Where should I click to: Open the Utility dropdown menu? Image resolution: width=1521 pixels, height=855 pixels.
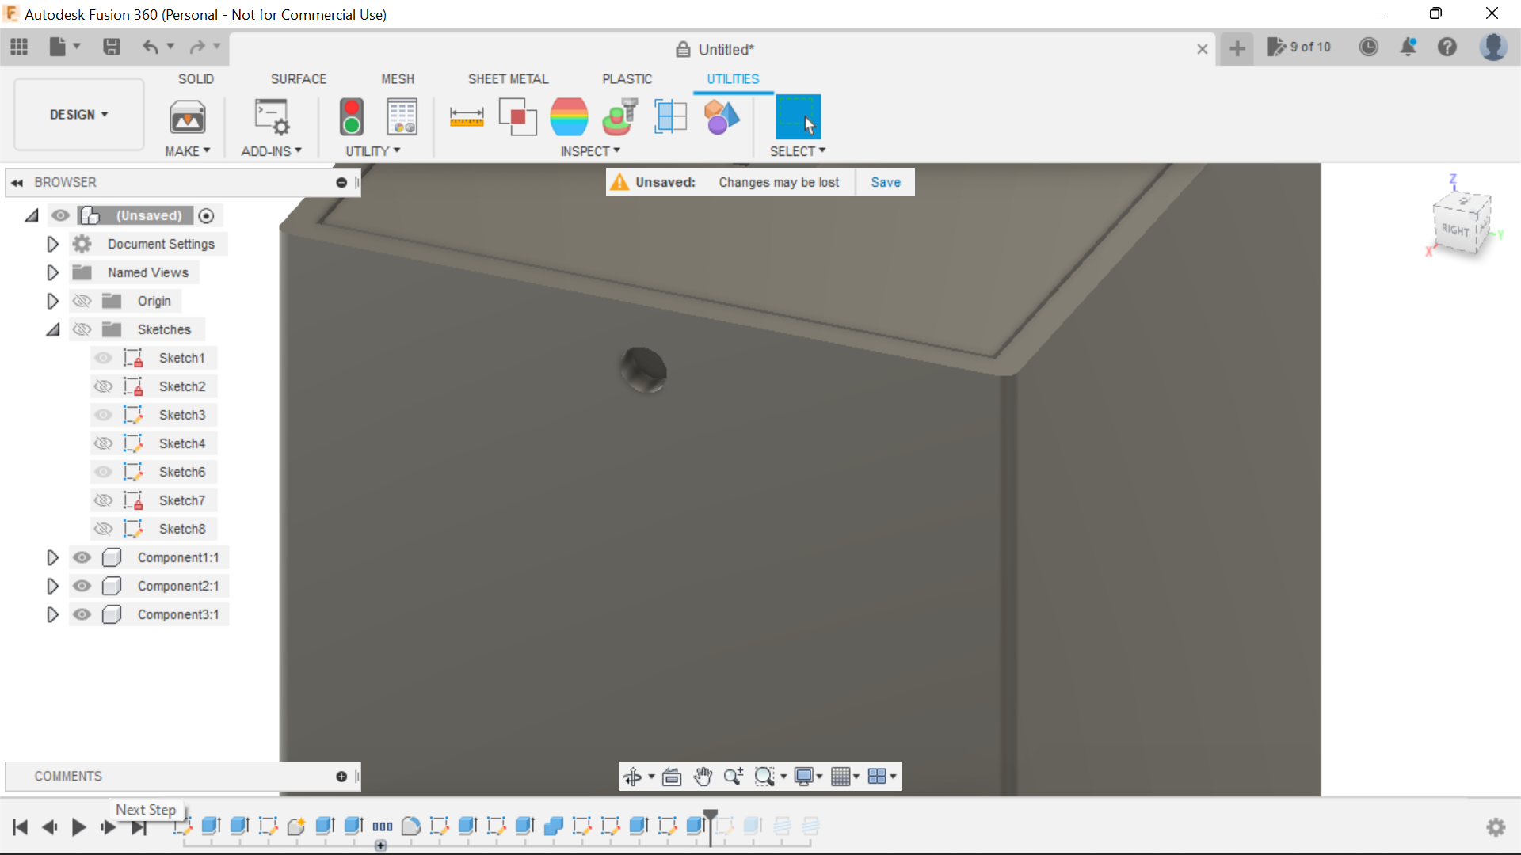pyautogui.click(x=372, y=151)
